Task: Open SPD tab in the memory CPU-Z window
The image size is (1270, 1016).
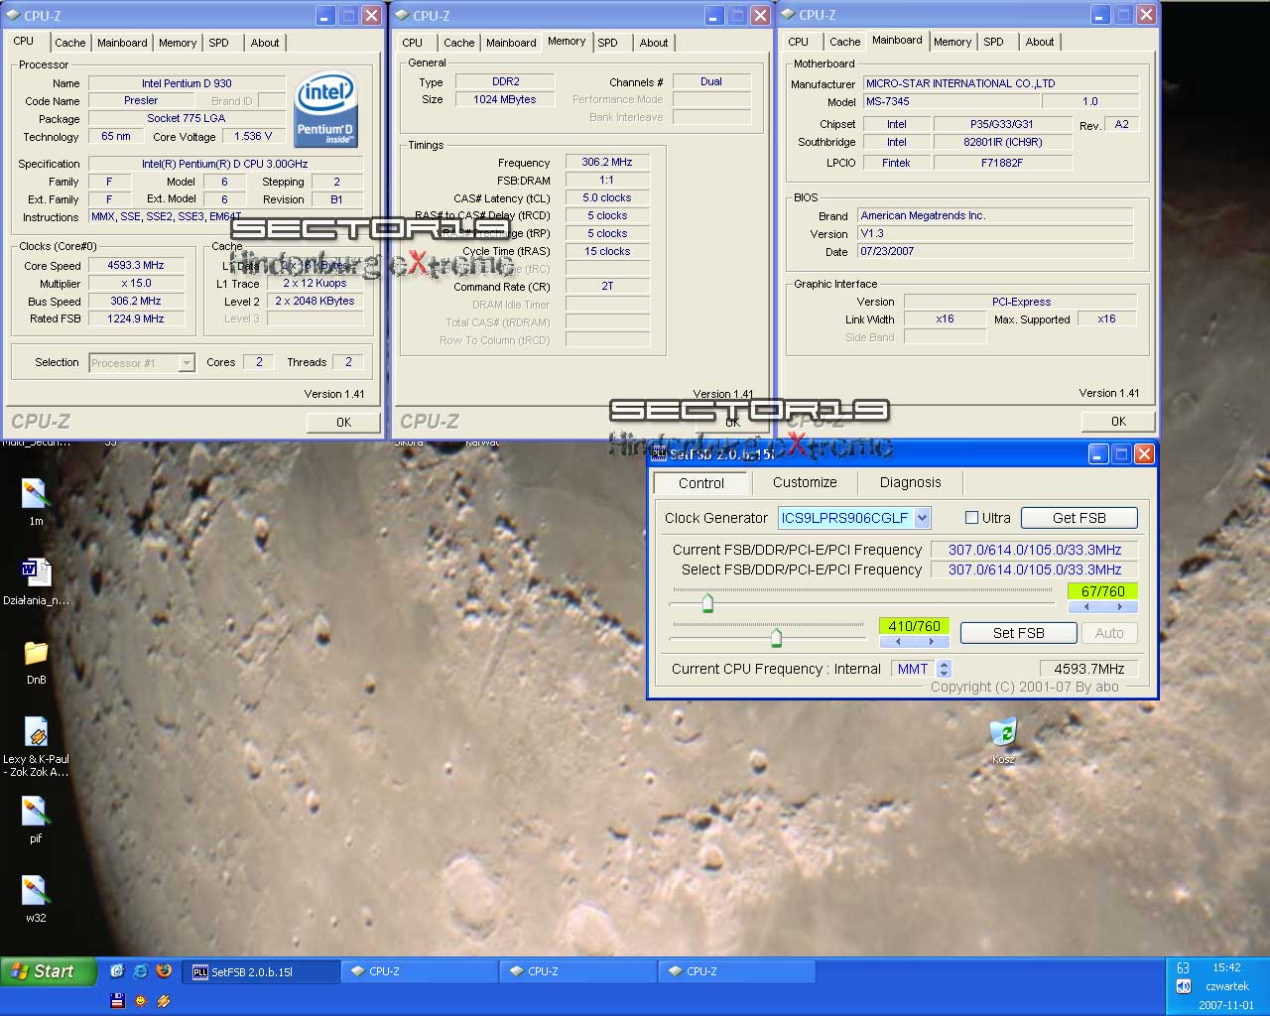Action: [608, 43]
